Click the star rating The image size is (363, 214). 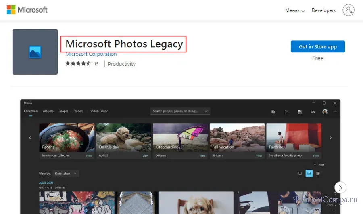pyautogui.click(x=78, y=63)
